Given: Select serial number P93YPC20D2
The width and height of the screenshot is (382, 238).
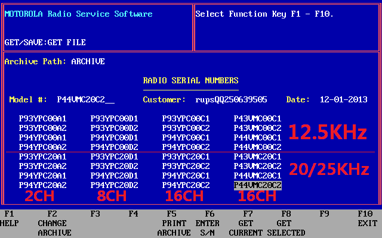Looking at the screenshot, I should 114,166.
